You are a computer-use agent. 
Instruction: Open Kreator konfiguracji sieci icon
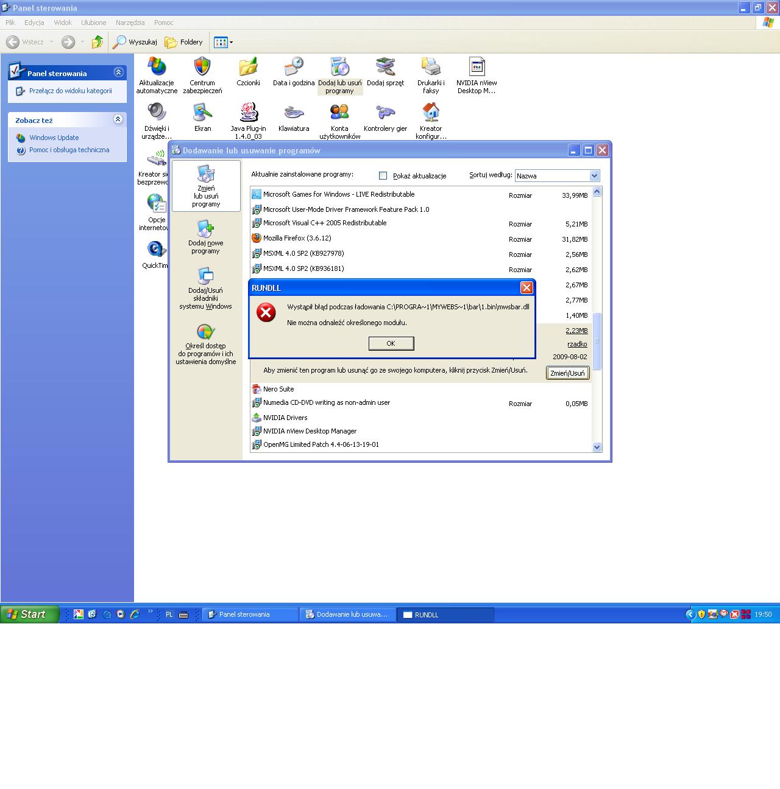(x=431, y=121)
